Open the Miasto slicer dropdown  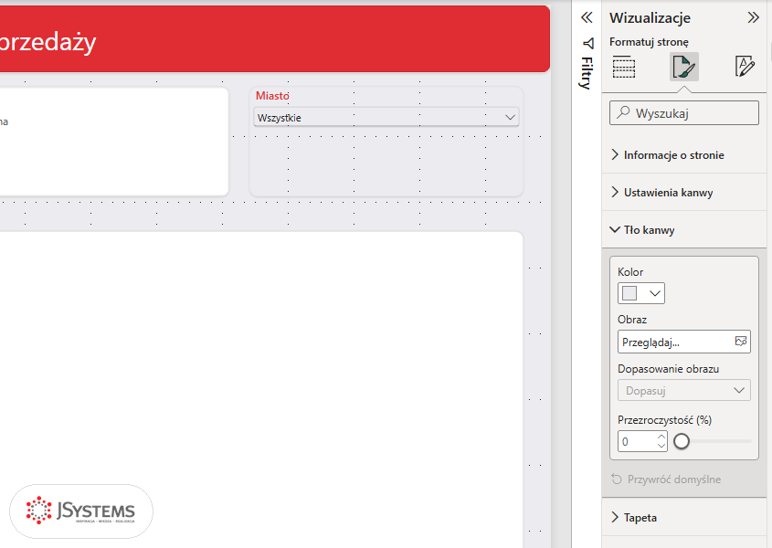pyautogui.click(x=386, y=117)
